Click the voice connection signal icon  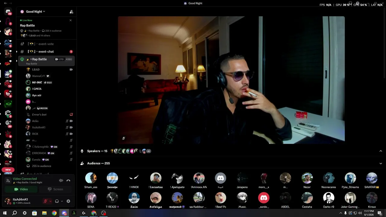click(x=8, y=180)
